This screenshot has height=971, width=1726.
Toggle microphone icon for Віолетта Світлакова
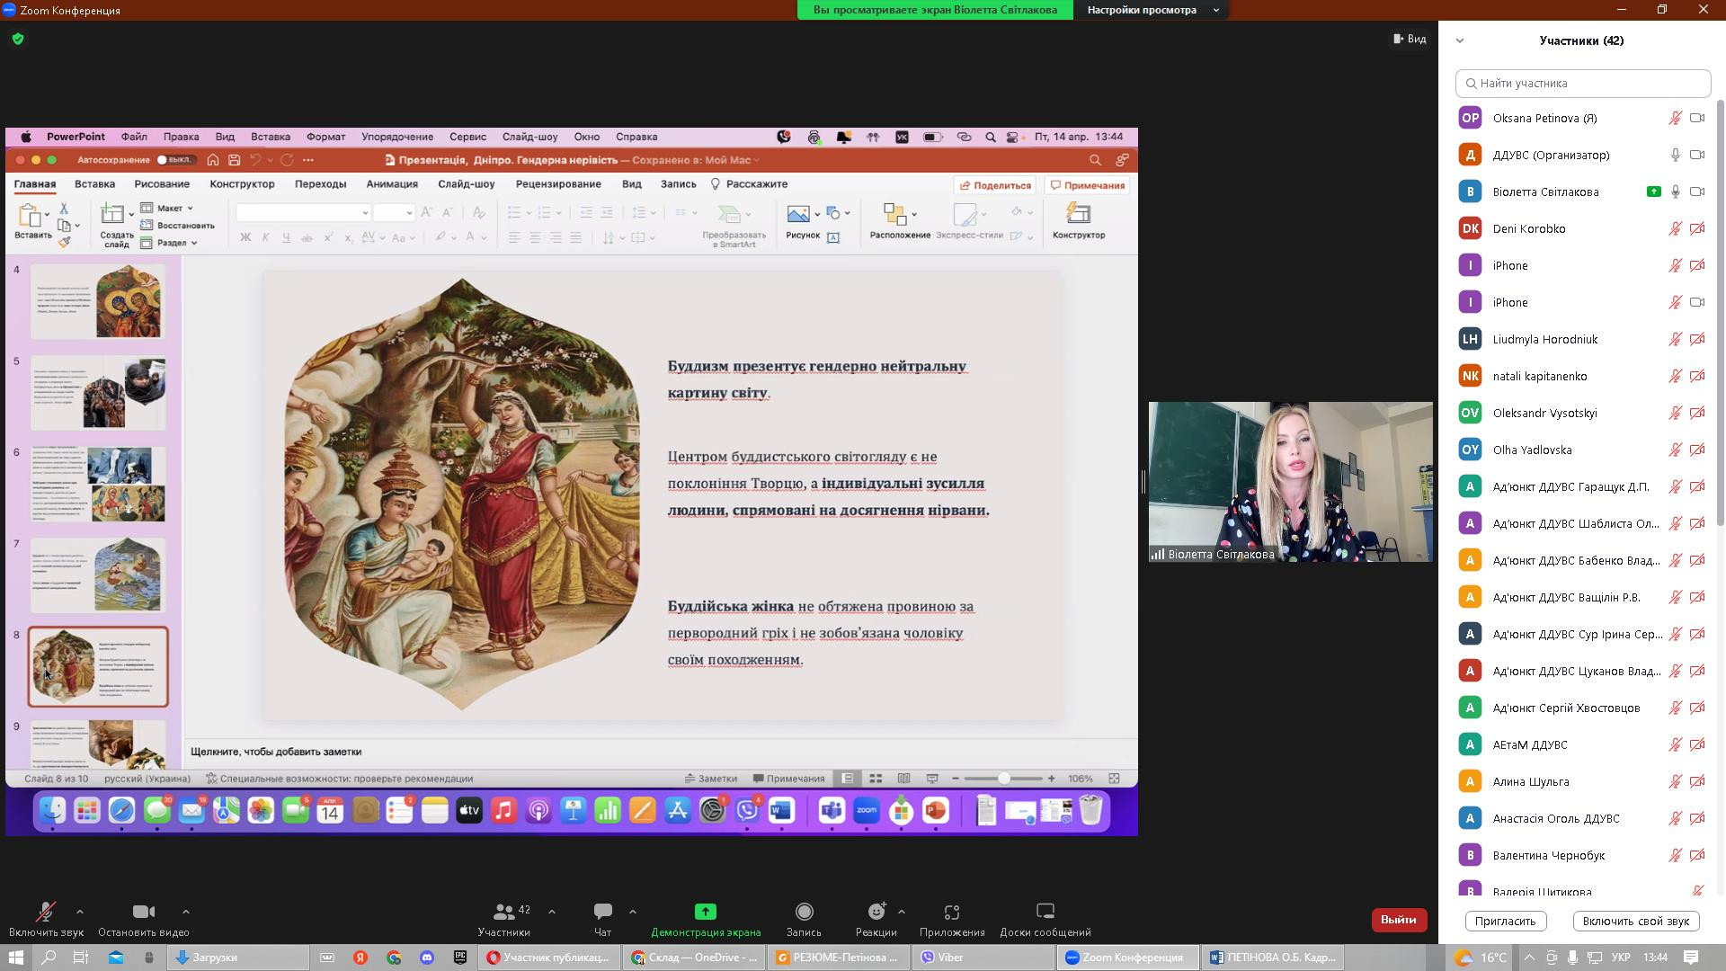(x=1675, y=192)
